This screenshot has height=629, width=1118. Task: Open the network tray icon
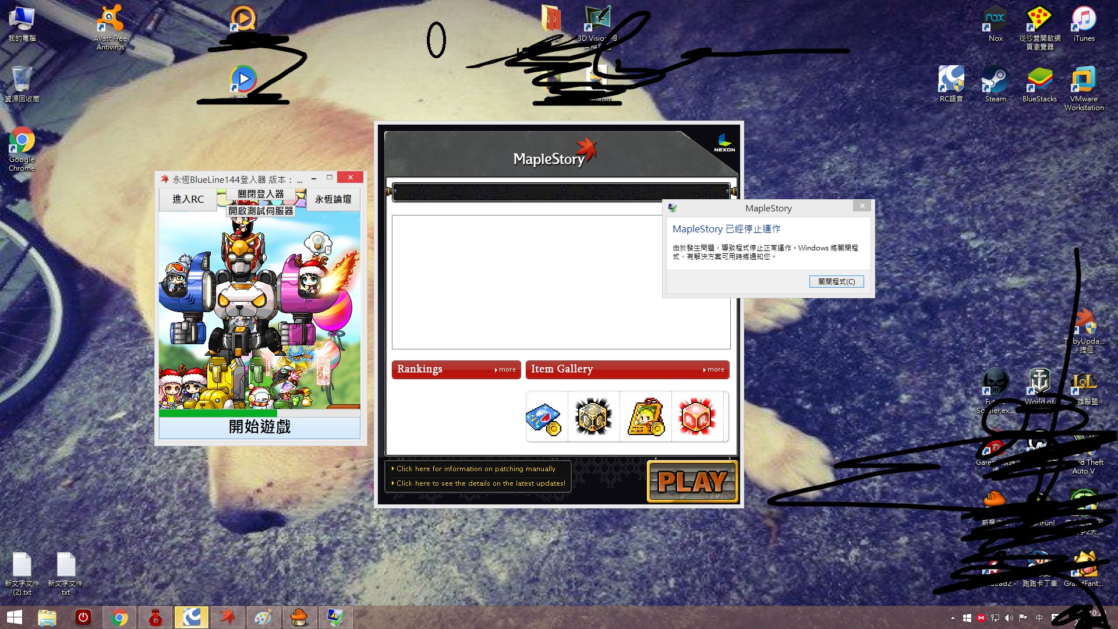coord(995,618)
